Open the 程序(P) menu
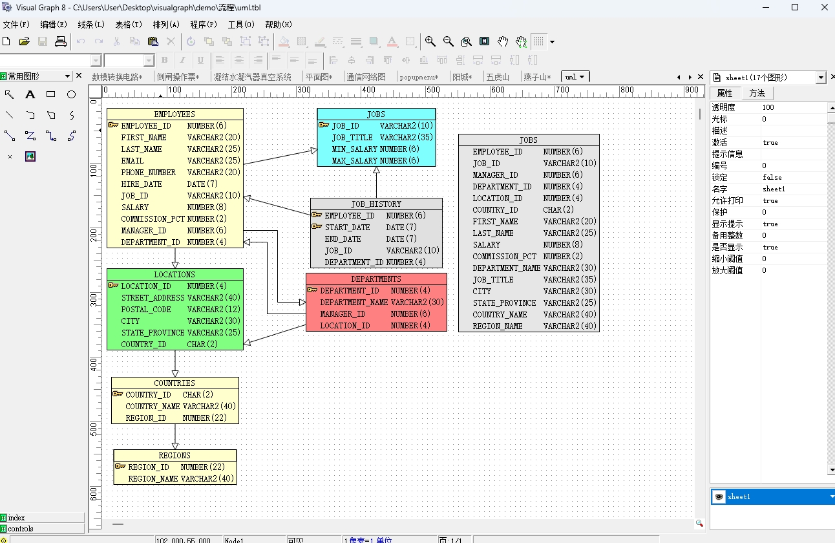 (x=204, y=25)
